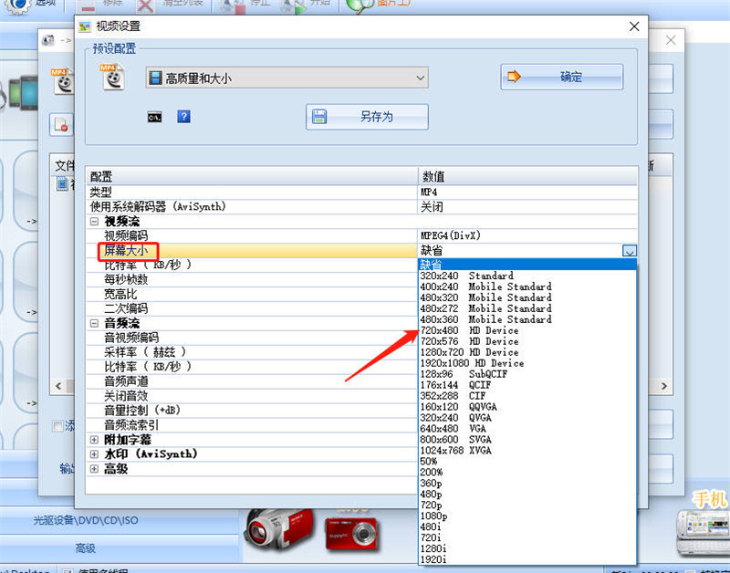Select 720x480 HD Device from list
This screenshot has height=573, width=730.
click(x=469, y=330)
